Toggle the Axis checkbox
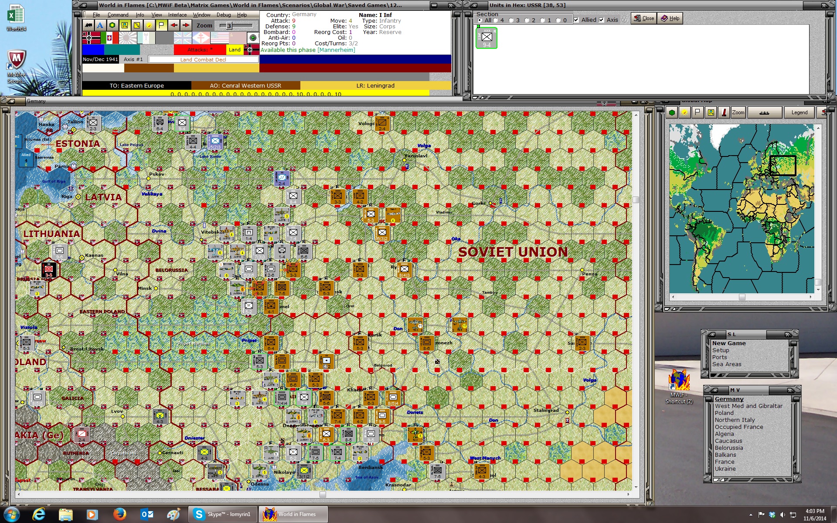Image resolution: width=837 pixels, height=523 pixels. (602, 20)
